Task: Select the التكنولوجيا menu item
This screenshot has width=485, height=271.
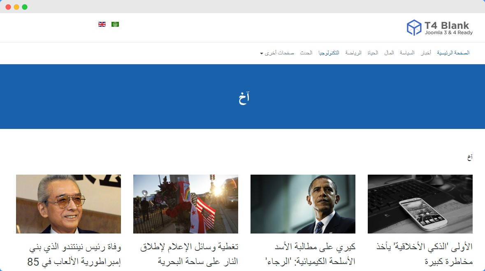Action: point(329,53)
